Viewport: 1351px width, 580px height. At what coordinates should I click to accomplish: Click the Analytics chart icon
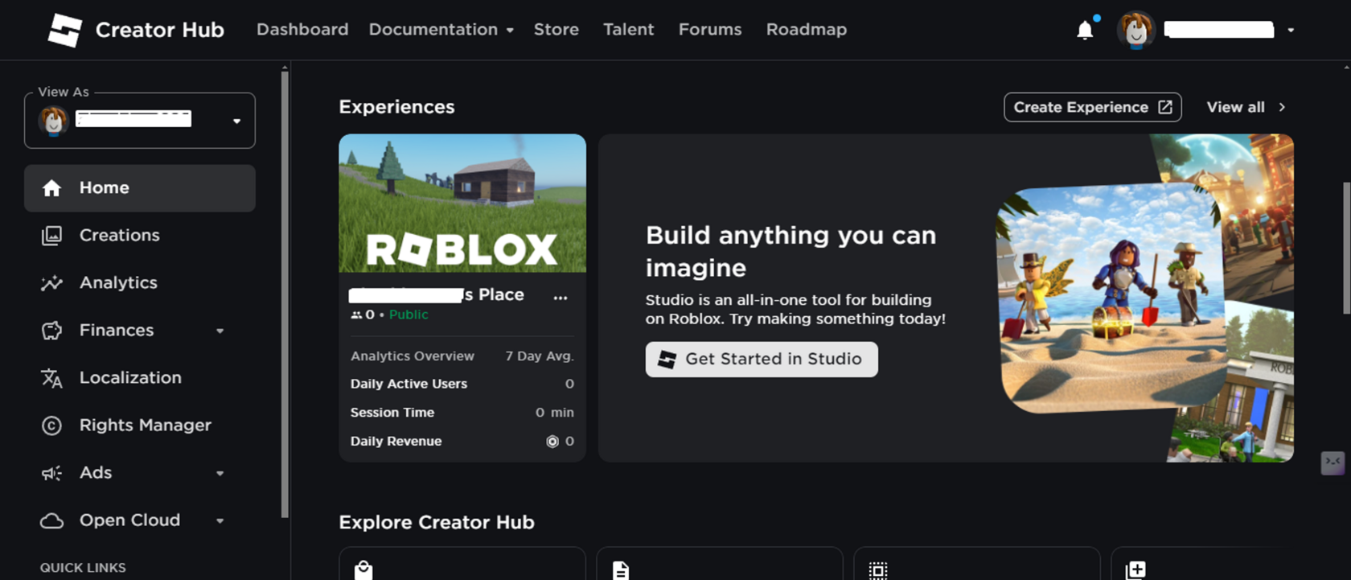coord(51,283)
